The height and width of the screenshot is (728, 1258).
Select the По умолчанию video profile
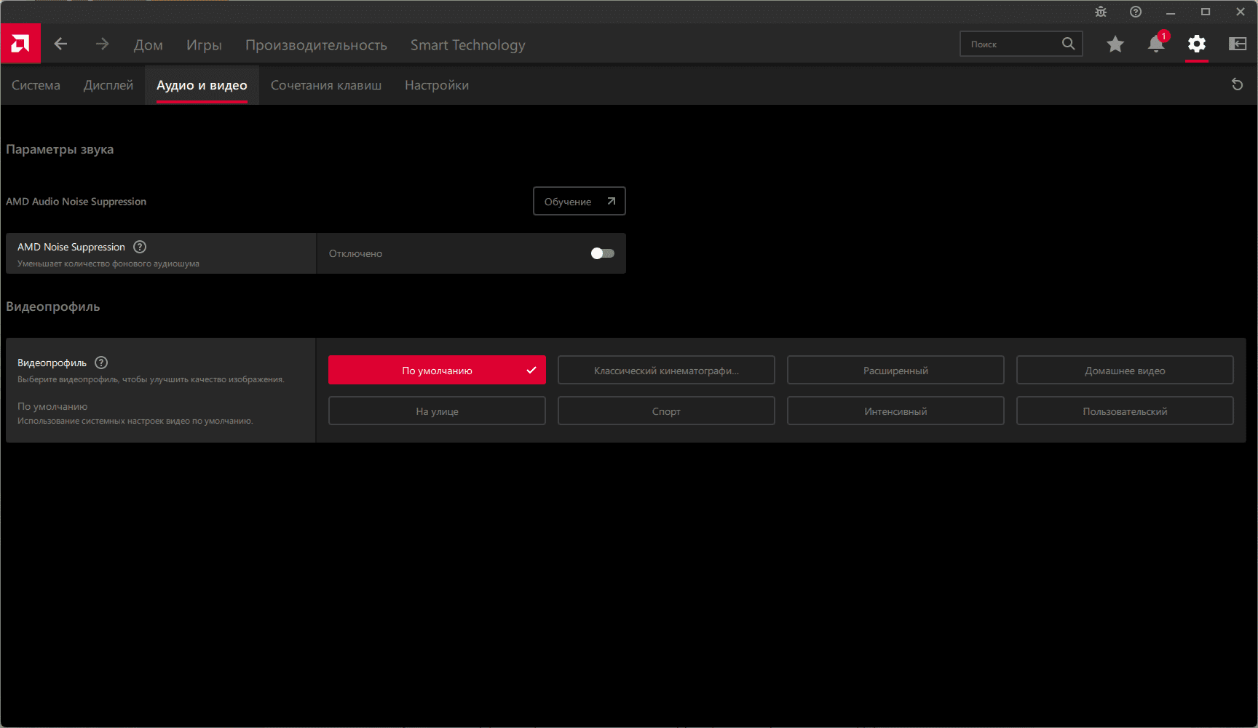[x=437, y=370]
